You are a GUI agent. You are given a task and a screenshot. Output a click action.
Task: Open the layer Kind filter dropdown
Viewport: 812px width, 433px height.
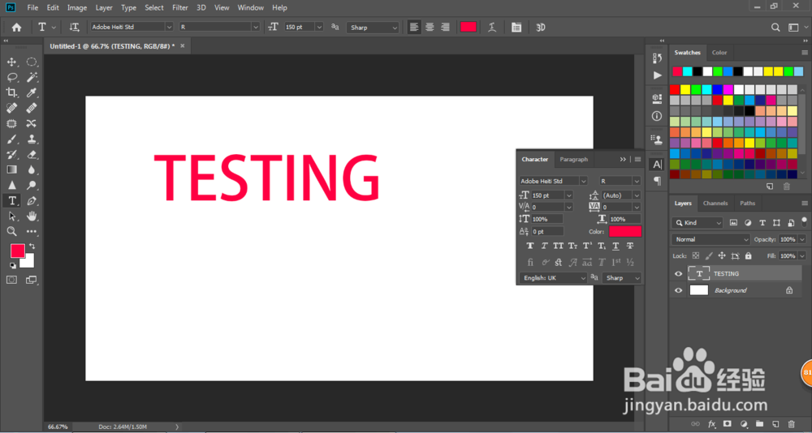697,223
